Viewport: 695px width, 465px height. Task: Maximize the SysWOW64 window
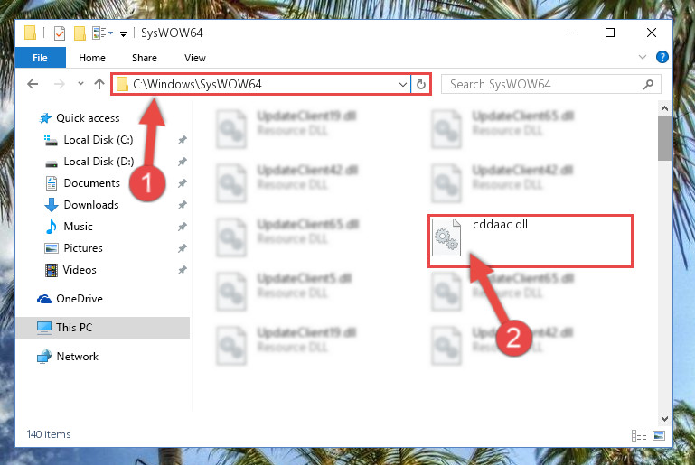(x=610, y=33)
